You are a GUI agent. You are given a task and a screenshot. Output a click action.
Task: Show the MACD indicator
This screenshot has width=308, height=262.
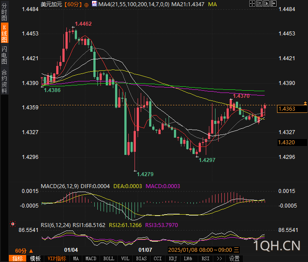tap(91, 258)
